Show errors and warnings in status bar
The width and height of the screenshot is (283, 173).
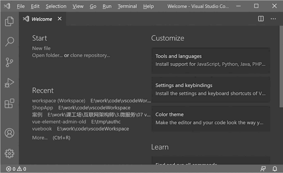[16, 169]
